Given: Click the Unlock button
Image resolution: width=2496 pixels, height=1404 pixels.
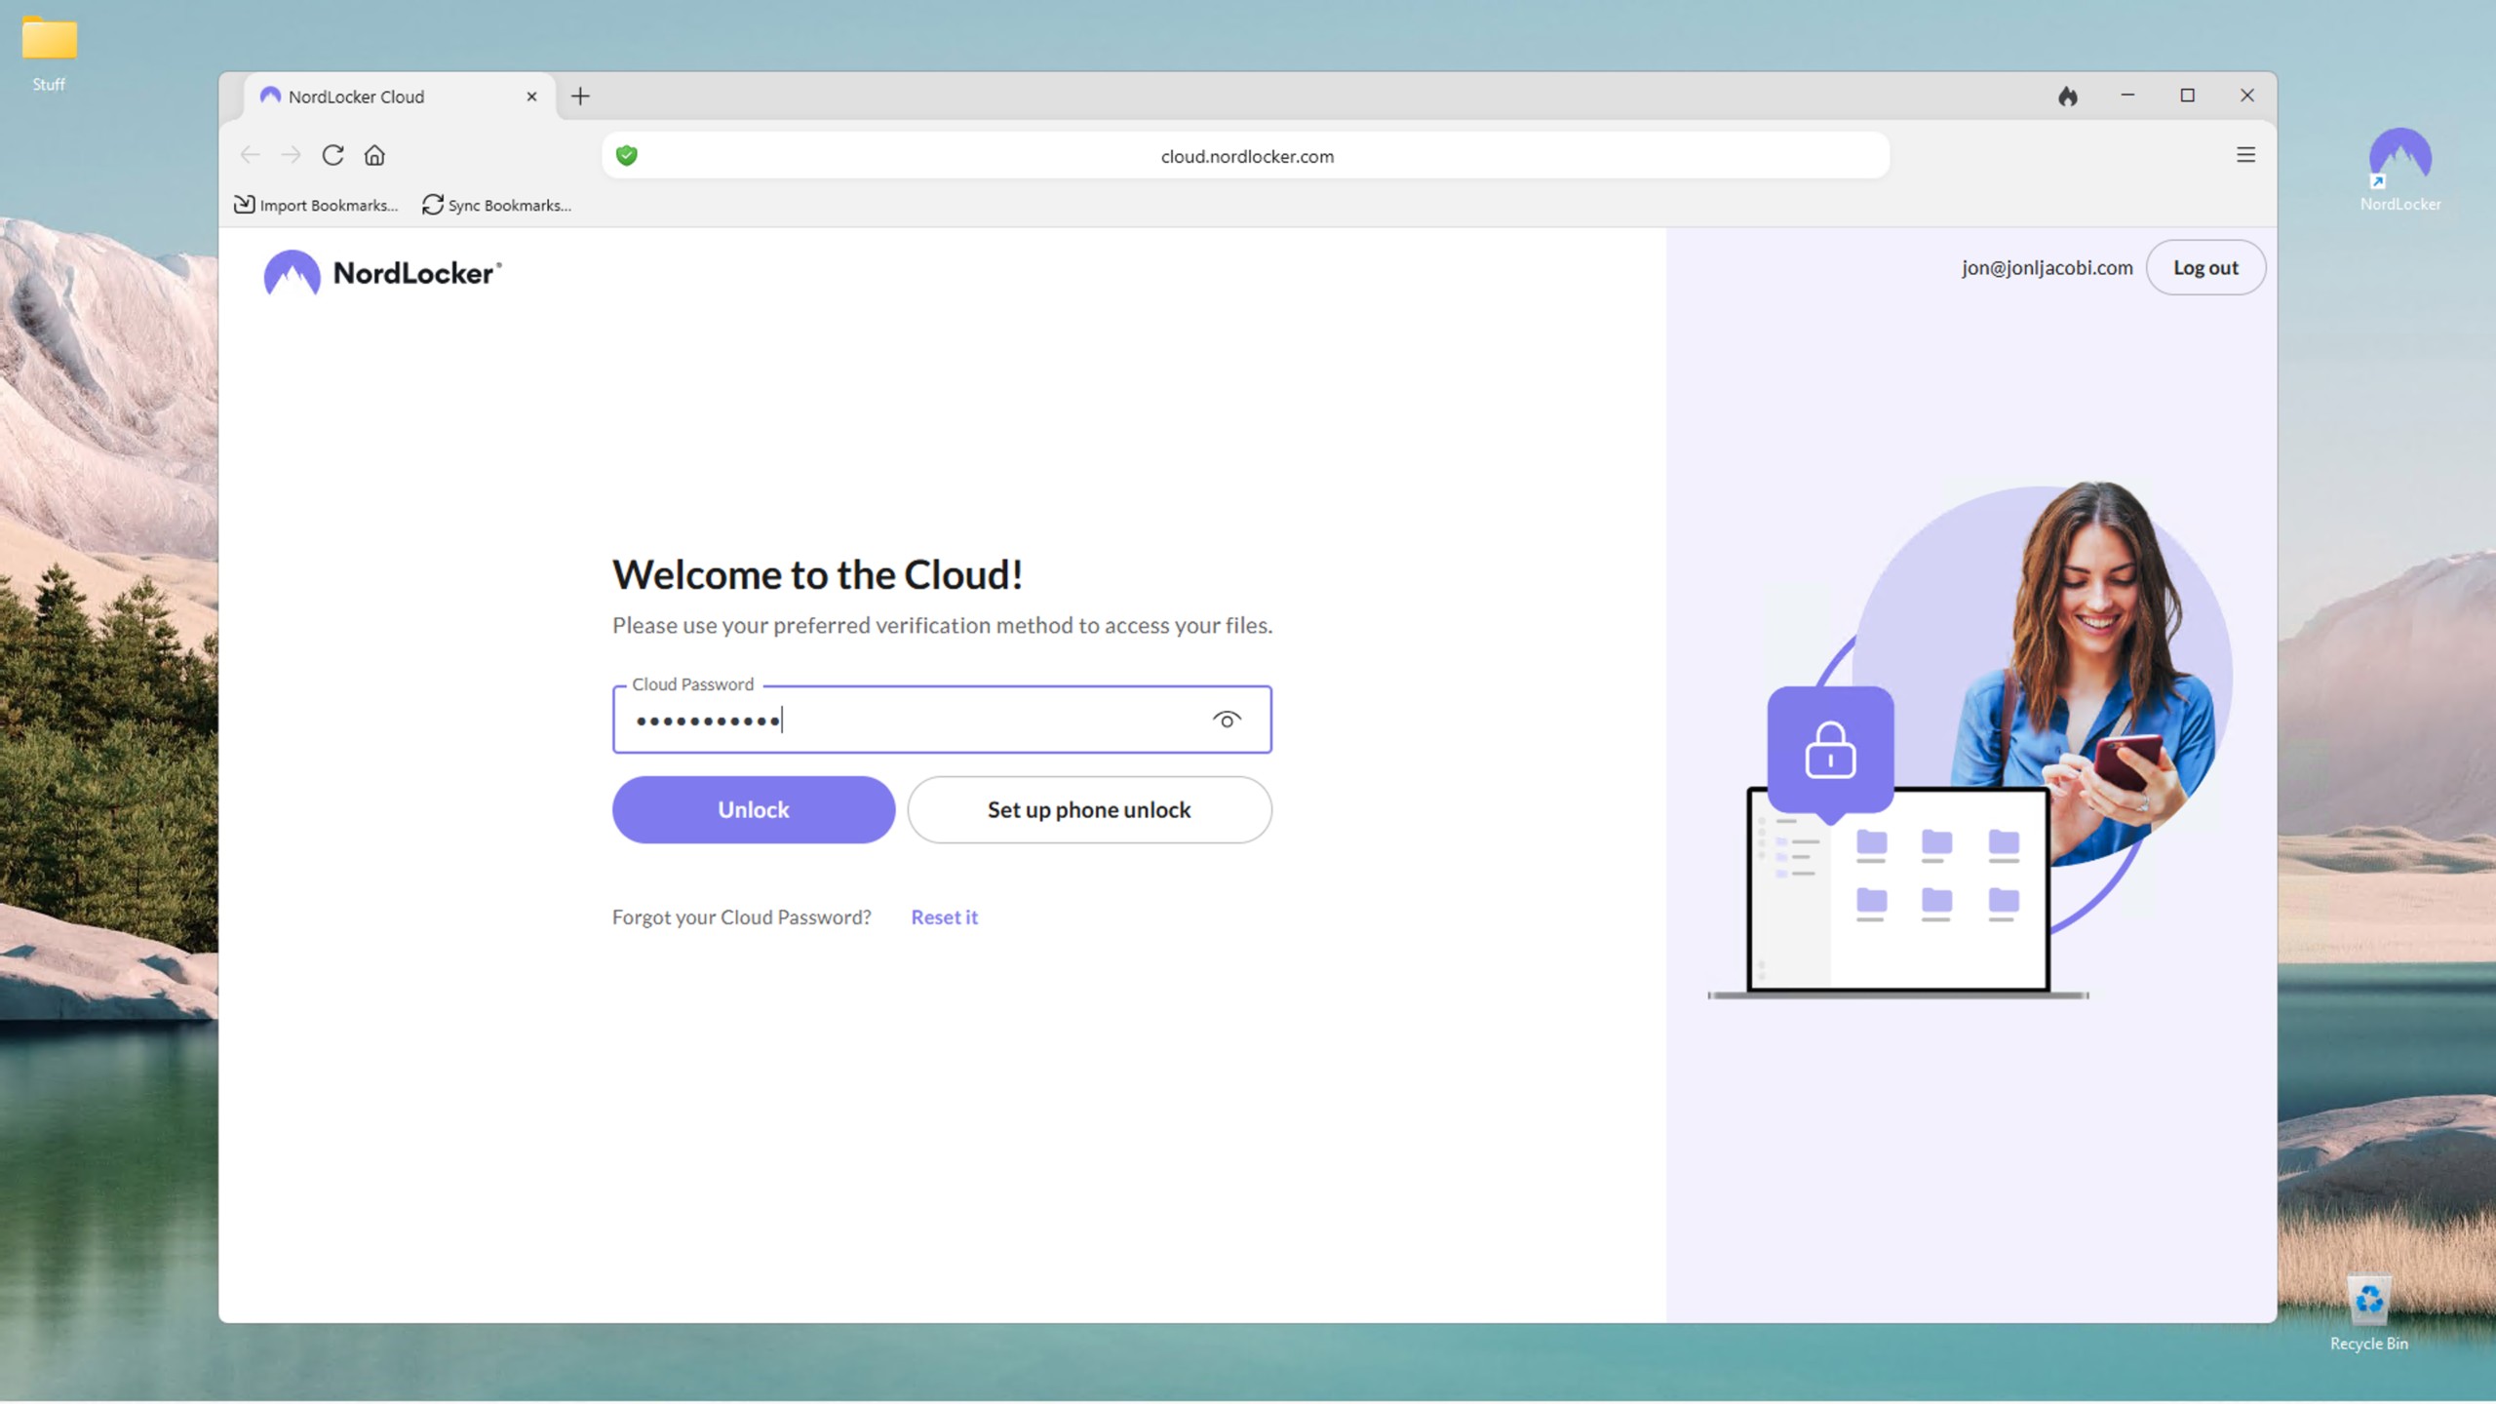Looking at the screenshot, I should (754, 809).
